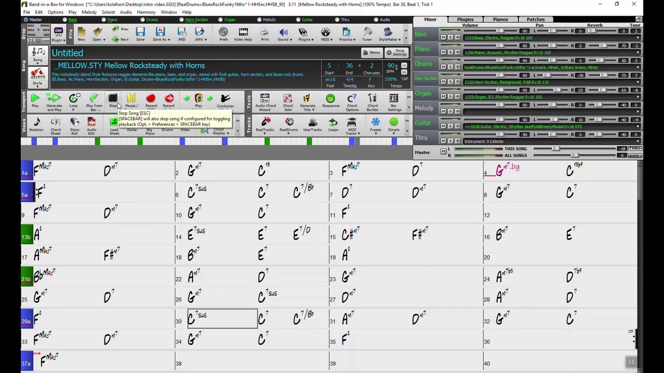Switch to the Patches tab

point(535,19)
